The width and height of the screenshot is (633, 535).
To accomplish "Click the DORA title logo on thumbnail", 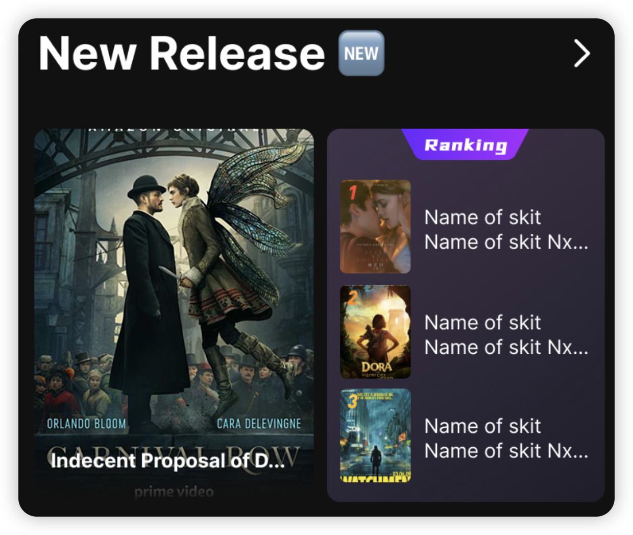I will coord(377,367).
